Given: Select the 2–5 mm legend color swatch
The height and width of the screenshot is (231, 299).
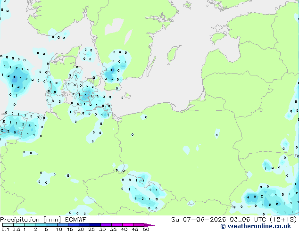Looking at the screenshot, I should coord(41,225).
